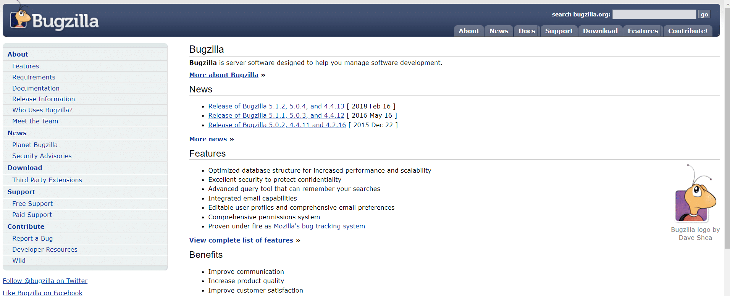Open the News tab in top navigation
Screen dimensions: 730x296
[x=499, y=31]
